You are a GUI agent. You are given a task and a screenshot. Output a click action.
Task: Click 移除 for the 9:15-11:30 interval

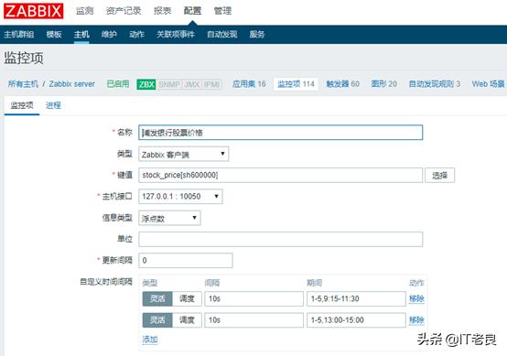[416, 298]
